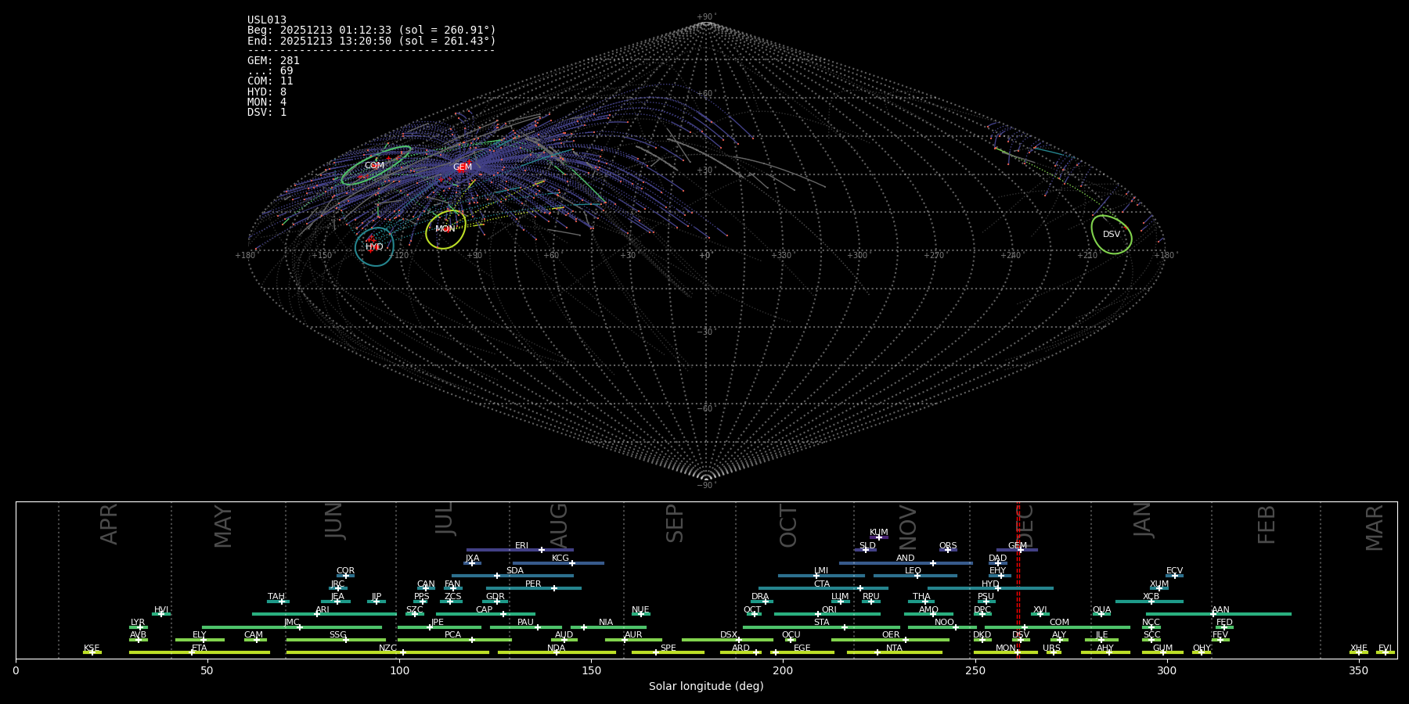
Task: Click the NTA shower label in timeline
Action: click(x=894, y=648)
